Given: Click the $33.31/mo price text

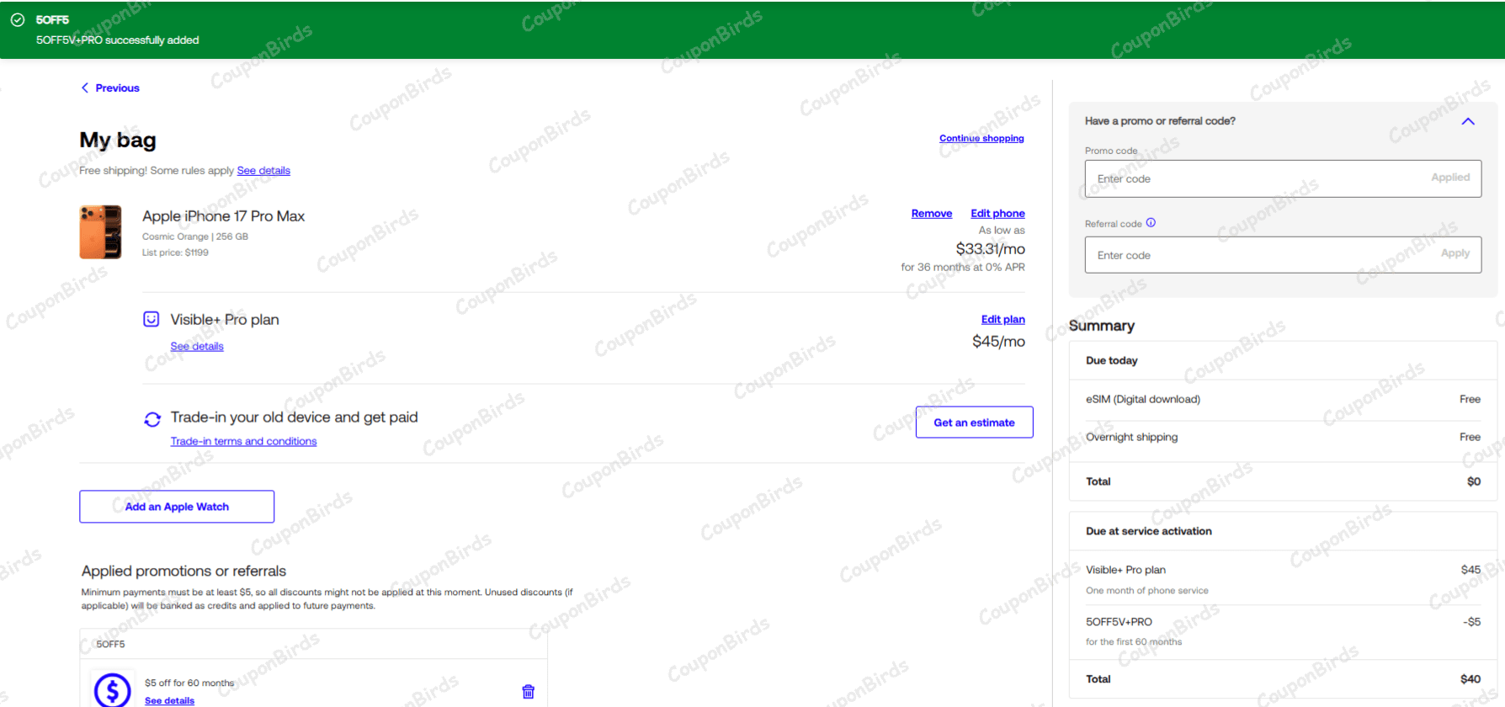Looking at the screenshot, I should click(x=990, y=249).
